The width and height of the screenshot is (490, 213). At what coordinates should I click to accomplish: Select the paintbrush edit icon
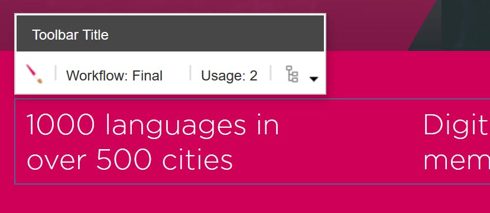click(34, 74)
